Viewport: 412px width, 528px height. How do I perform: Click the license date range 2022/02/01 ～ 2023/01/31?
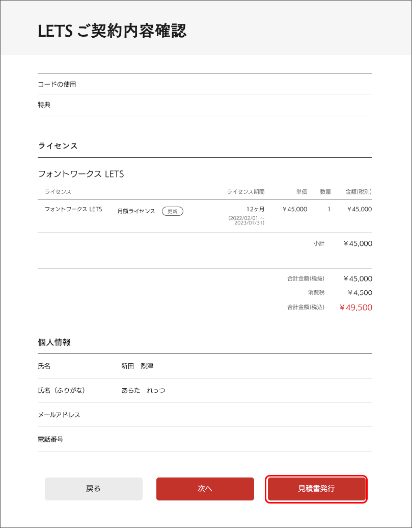click(246, 220)
